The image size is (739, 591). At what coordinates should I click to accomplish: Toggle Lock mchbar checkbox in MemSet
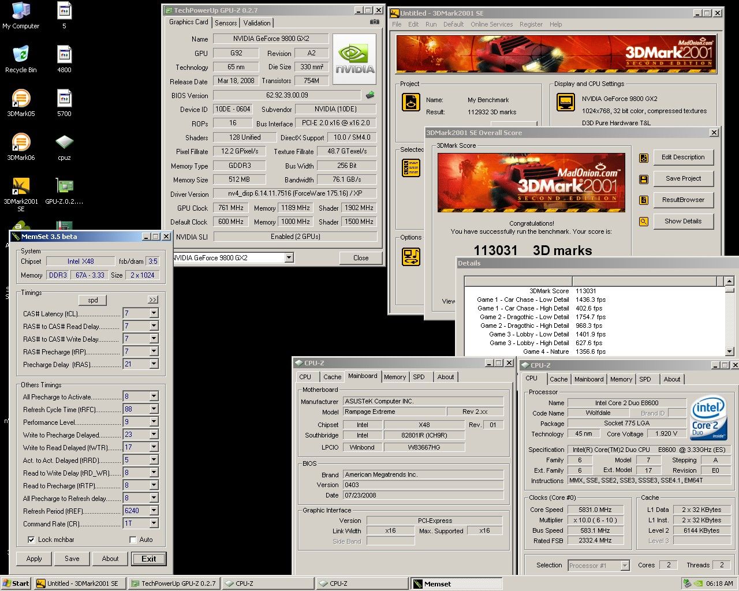31,540
